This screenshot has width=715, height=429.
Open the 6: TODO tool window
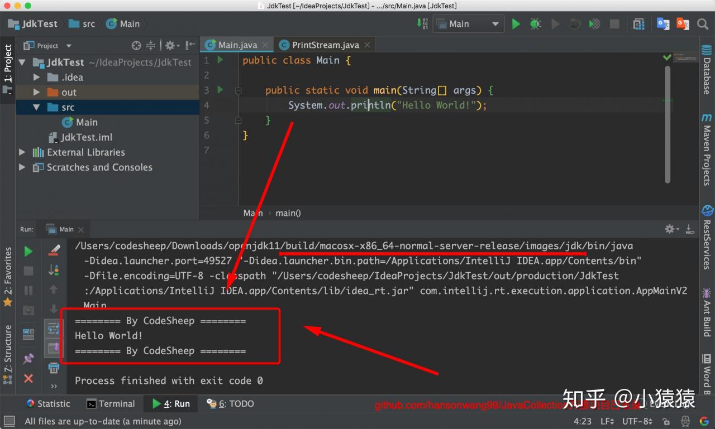pos(230,403)
